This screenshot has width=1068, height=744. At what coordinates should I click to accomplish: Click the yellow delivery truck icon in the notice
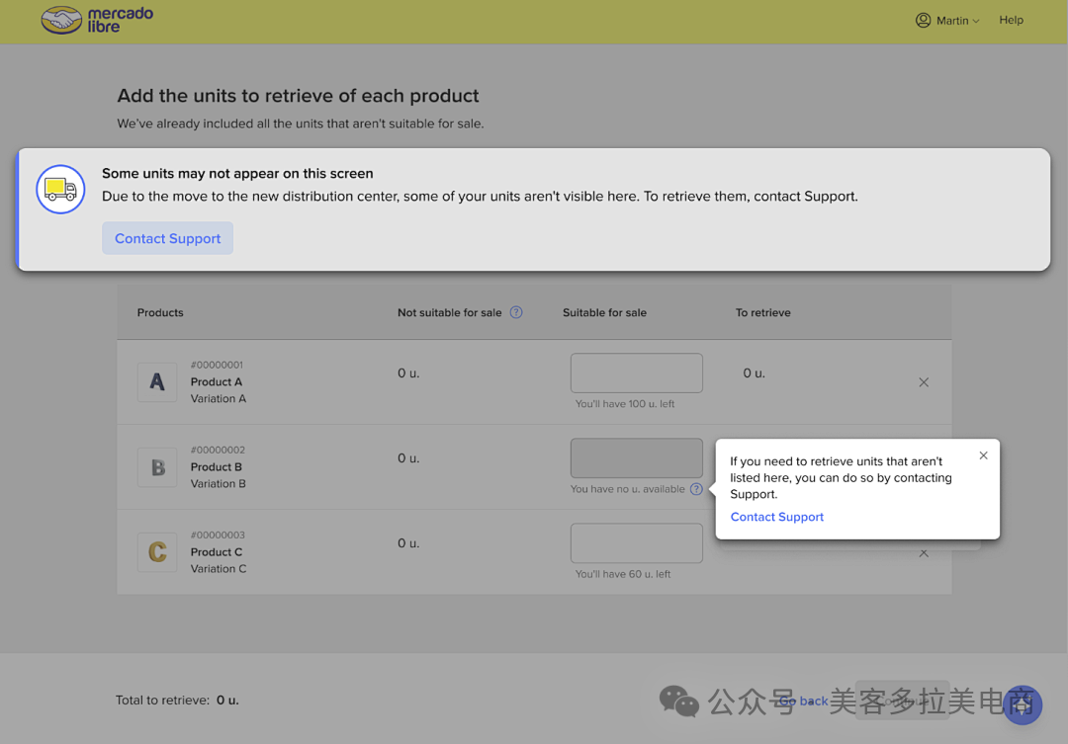click(60, 190)
